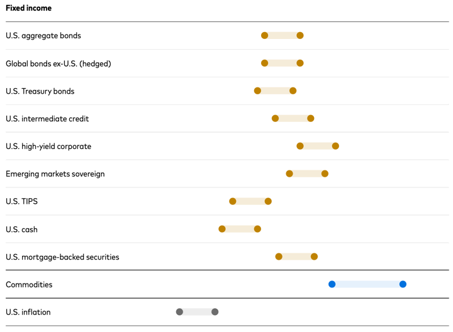The width and height of the screenshot is (453, 332).
Task: Click right dot of Global bonds ex-U.S. range
Action: 300,64
